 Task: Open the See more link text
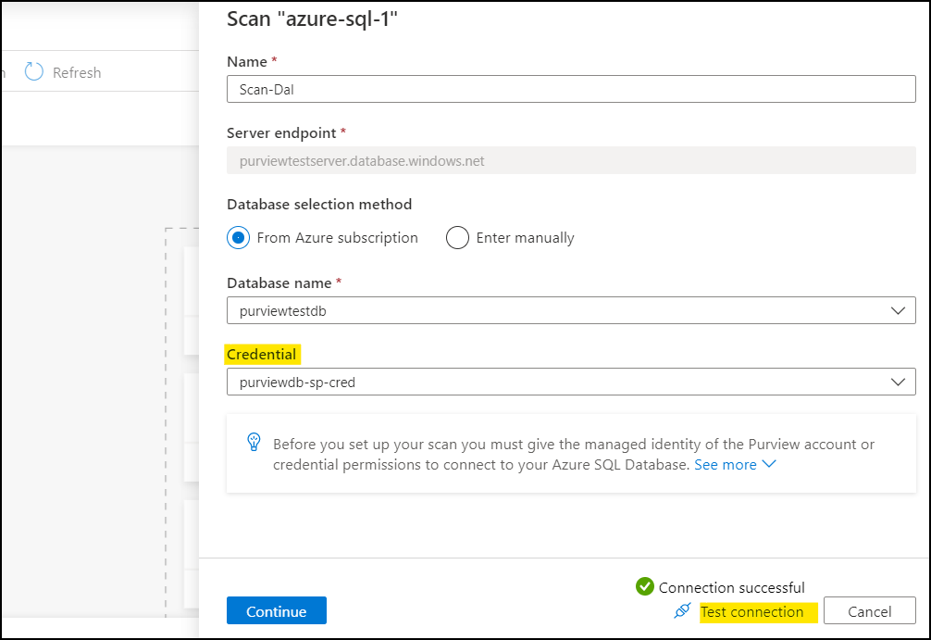[725, 465]
